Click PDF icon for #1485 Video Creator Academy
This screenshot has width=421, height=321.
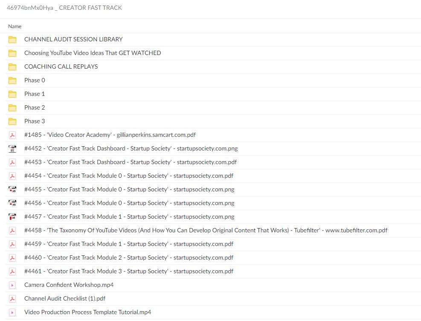click(12, 135)
